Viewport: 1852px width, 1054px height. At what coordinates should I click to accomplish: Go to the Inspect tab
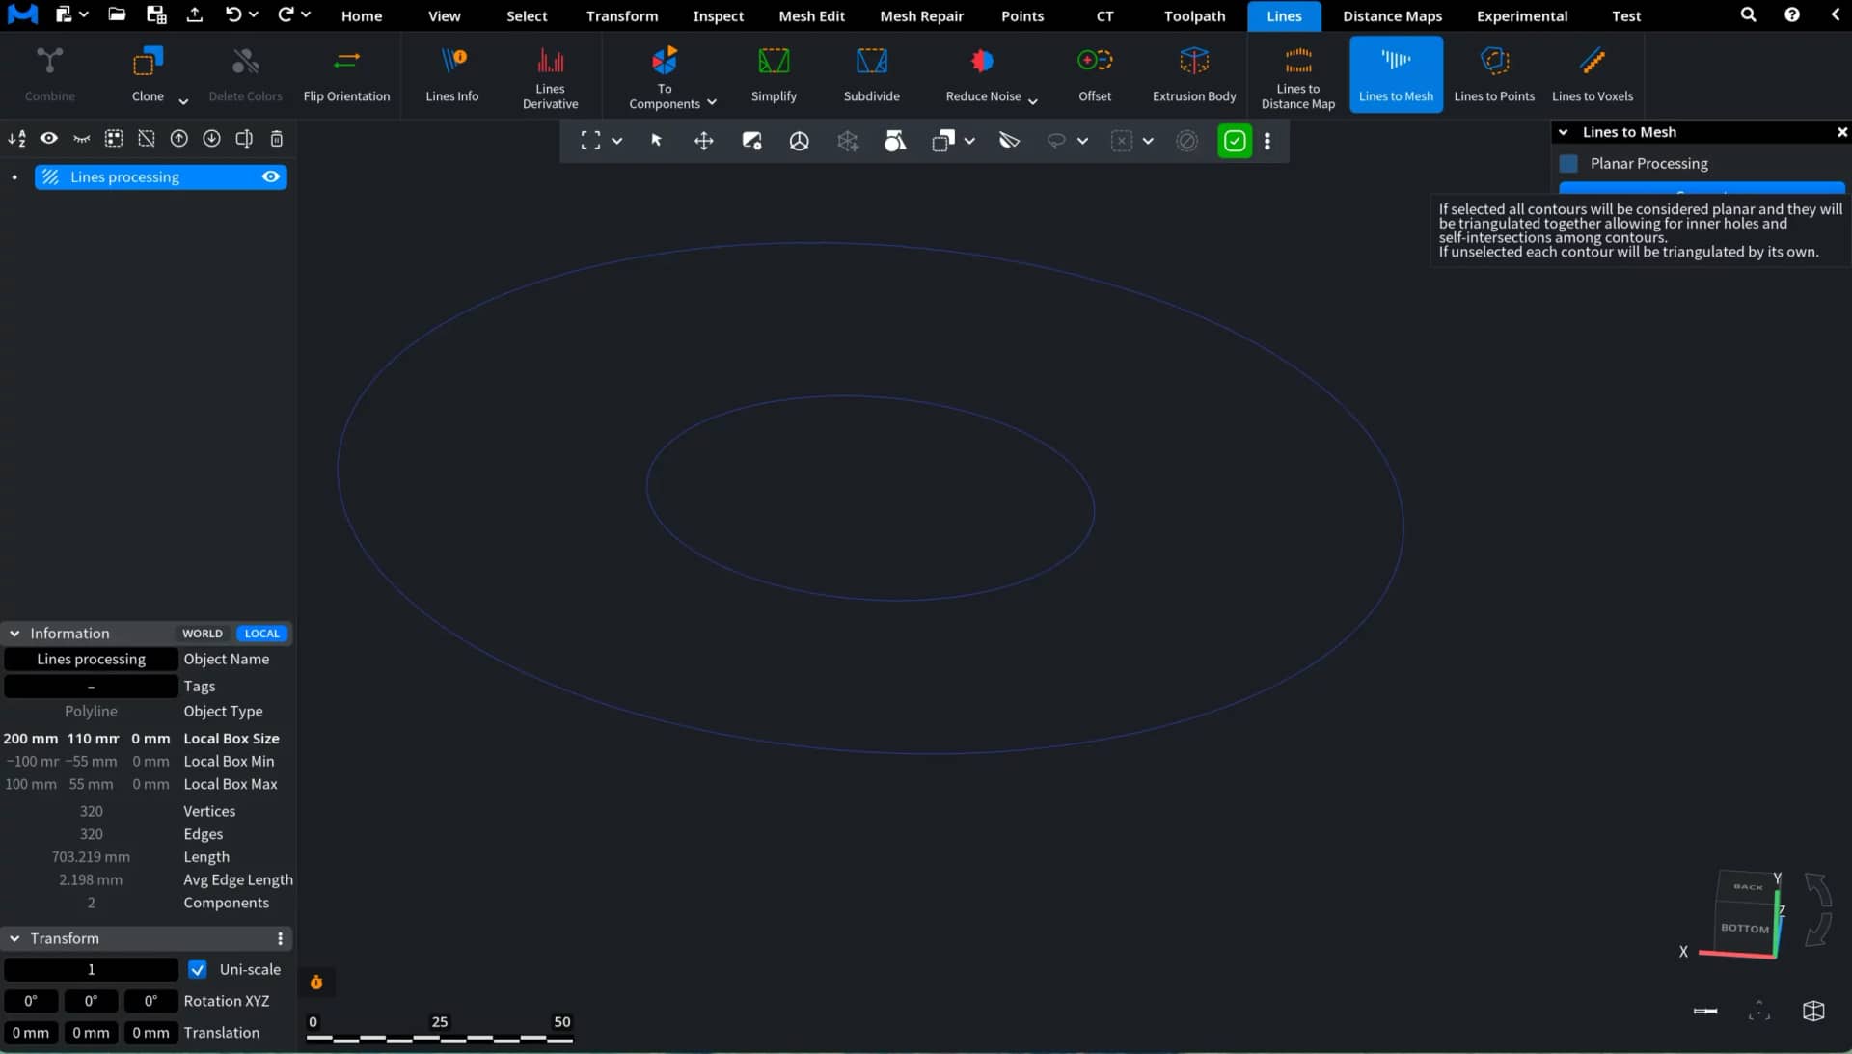point(719,15)
